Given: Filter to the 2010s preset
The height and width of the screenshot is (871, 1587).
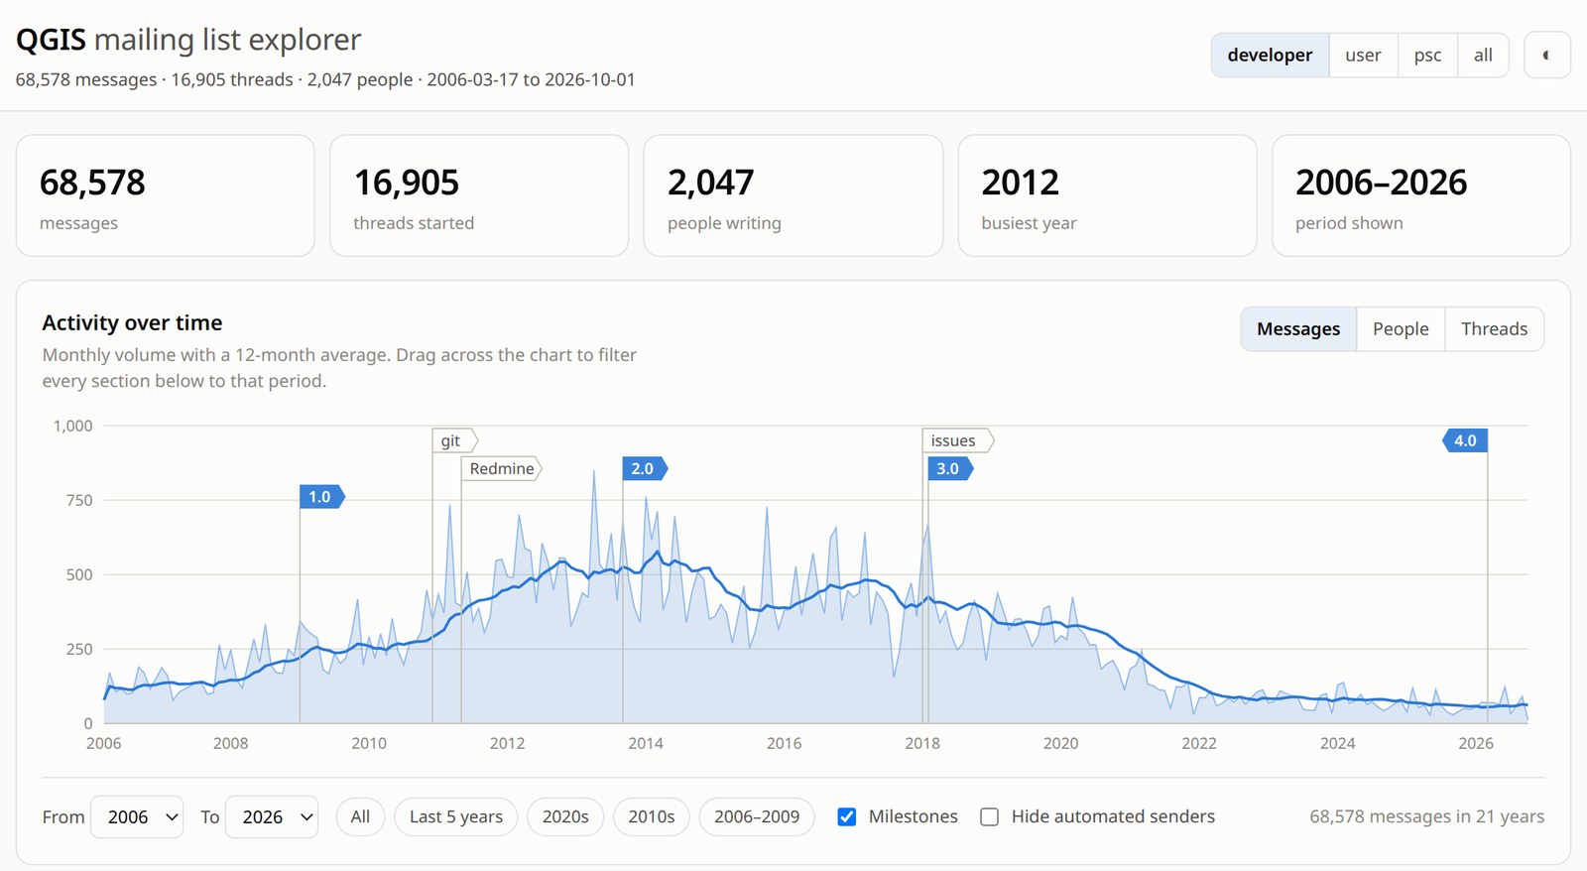Looking at the screenshot, I should 652,816.
